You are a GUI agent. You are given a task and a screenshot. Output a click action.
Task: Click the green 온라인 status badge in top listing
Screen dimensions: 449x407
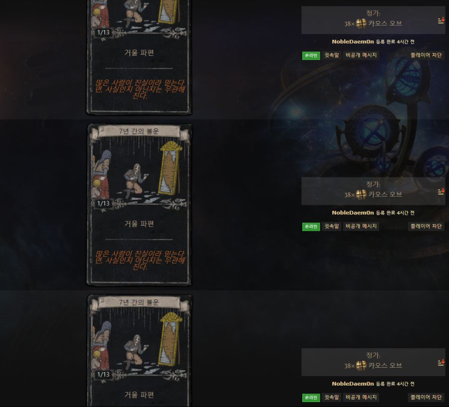tap(311, 55)
